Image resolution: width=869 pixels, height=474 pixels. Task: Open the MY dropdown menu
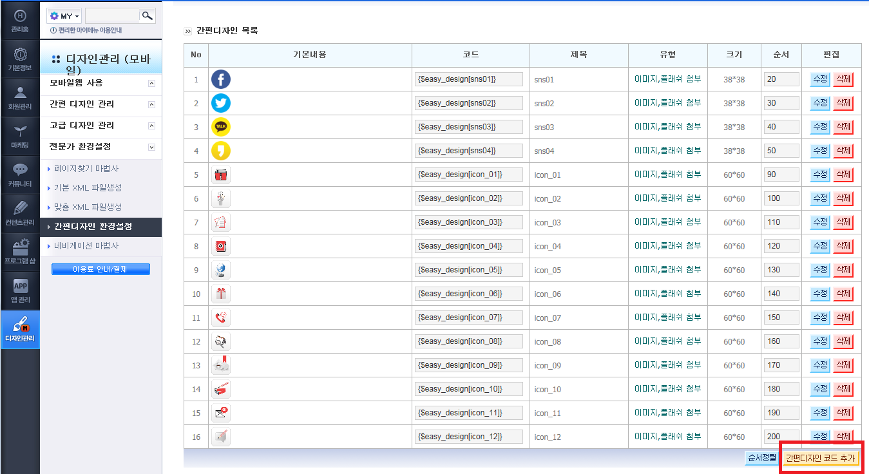(64, 15)
